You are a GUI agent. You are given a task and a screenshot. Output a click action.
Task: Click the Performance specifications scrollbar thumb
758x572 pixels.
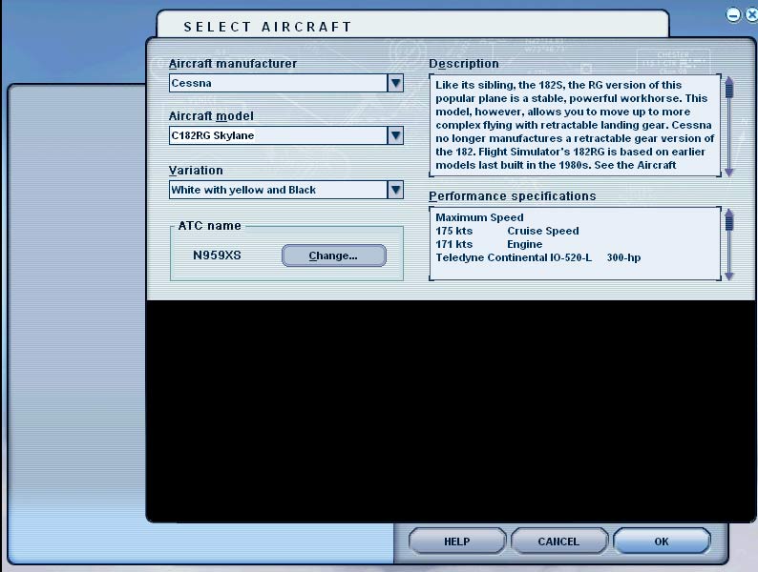pos(729,224)
